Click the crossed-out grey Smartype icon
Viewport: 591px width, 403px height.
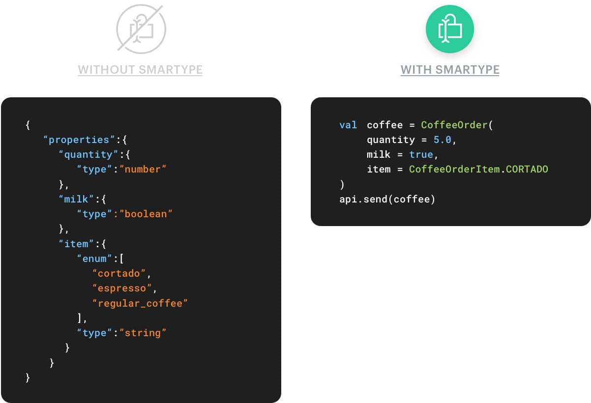pos(141,29)
